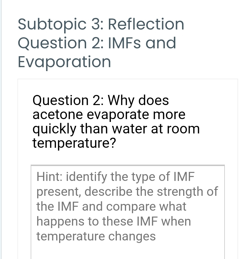Click the 'Hint: identify the type of IMF' line
The height and width of the screenshot is (259, 251).
click(116, 177)
